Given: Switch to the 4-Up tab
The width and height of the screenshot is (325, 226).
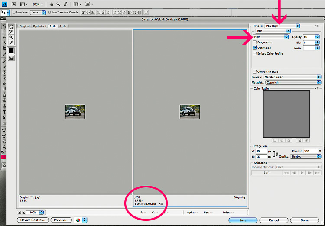Looking at the screenshot, I should tap(63, 26).
